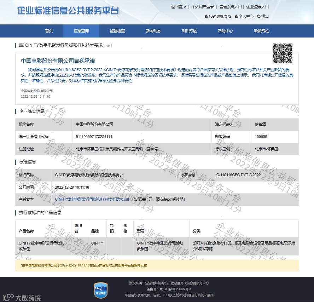The height and width of the screenshot is (304, 314).
Task: Click the user icon beside 13910067372
Action: pos(206,16)
